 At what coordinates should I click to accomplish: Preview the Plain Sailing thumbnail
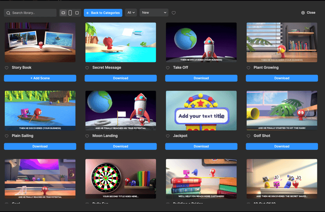[x=40, y=111]
